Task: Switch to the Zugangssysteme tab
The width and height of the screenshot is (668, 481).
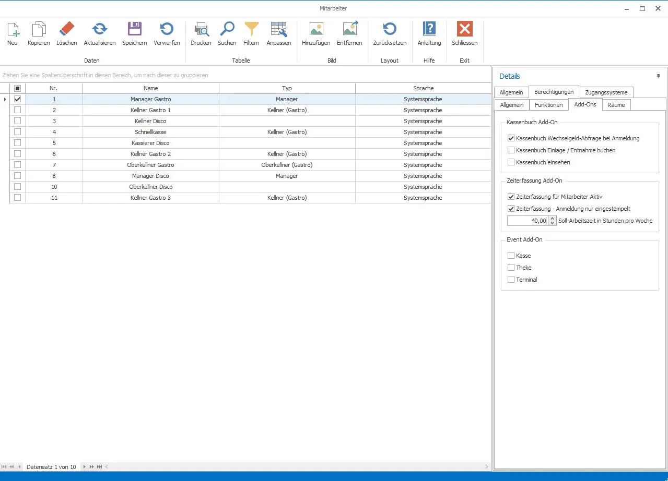Action: 606,92
